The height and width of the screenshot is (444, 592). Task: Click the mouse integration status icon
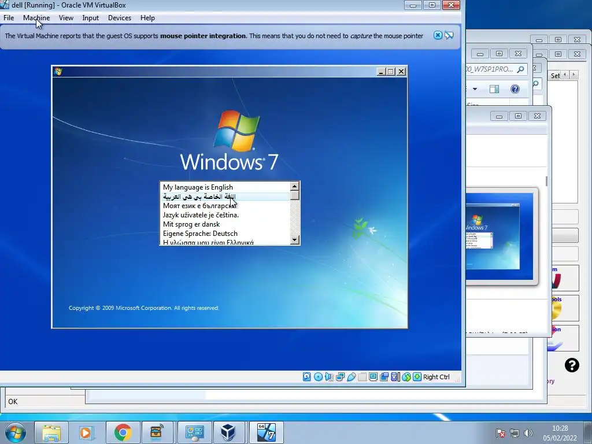(406, 377)
